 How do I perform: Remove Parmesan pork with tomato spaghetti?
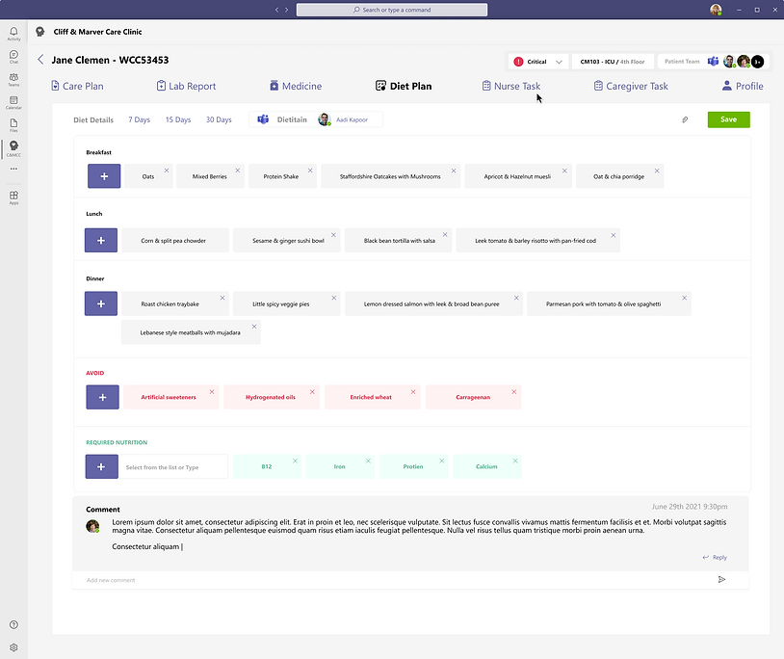click(x=685, y=298)
